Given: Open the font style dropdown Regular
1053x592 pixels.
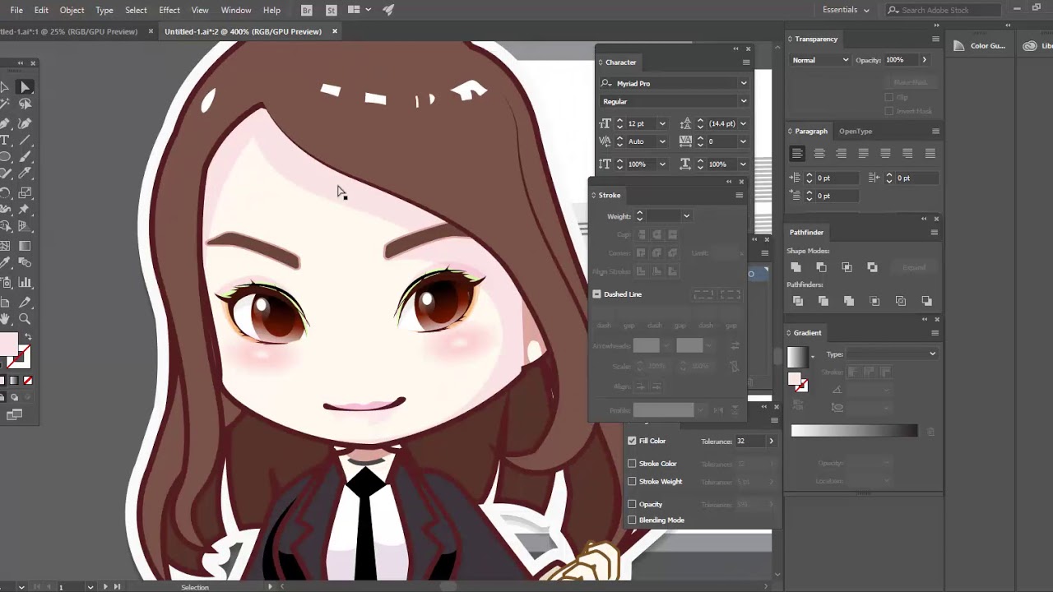Looking at the screenshot, I should pyautogui.click(x=743, y=101).
